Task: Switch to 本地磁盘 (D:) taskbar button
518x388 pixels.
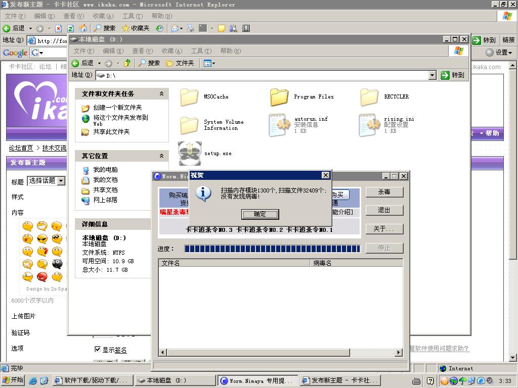Action: coord(176,380)
